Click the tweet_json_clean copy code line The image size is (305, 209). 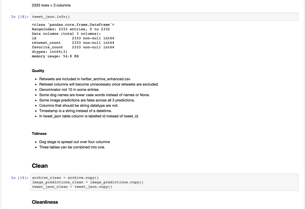point(72,187)
